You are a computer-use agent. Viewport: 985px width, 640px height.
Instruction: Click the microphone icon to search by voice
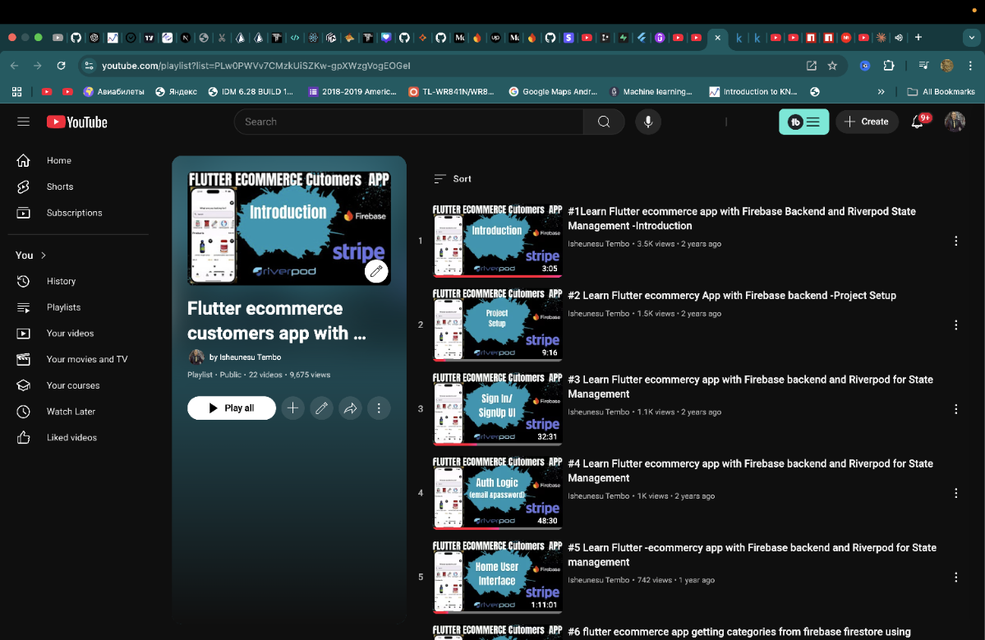coord(648,122)
